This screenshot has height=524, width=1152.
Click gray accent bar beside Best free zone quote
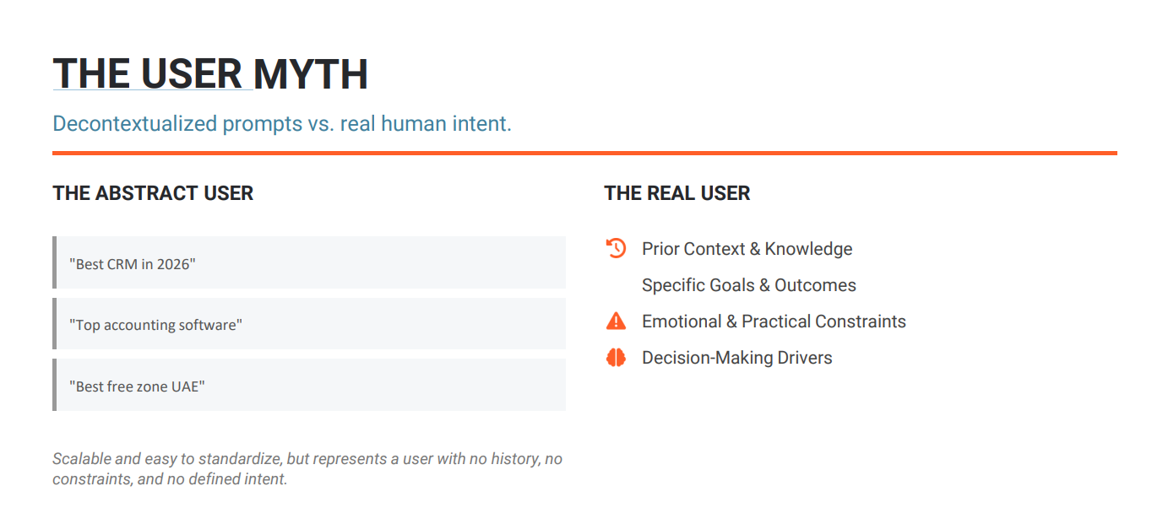coord(54,385)
